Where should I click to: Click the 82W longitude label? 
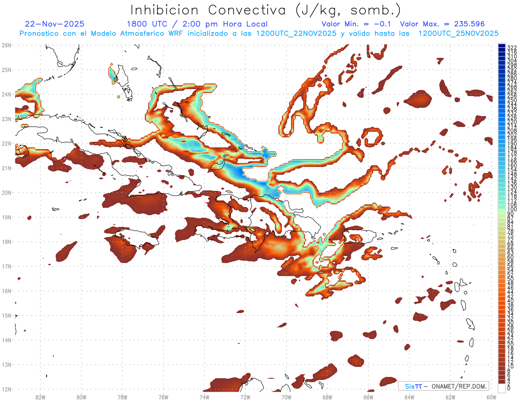point(40,397)
